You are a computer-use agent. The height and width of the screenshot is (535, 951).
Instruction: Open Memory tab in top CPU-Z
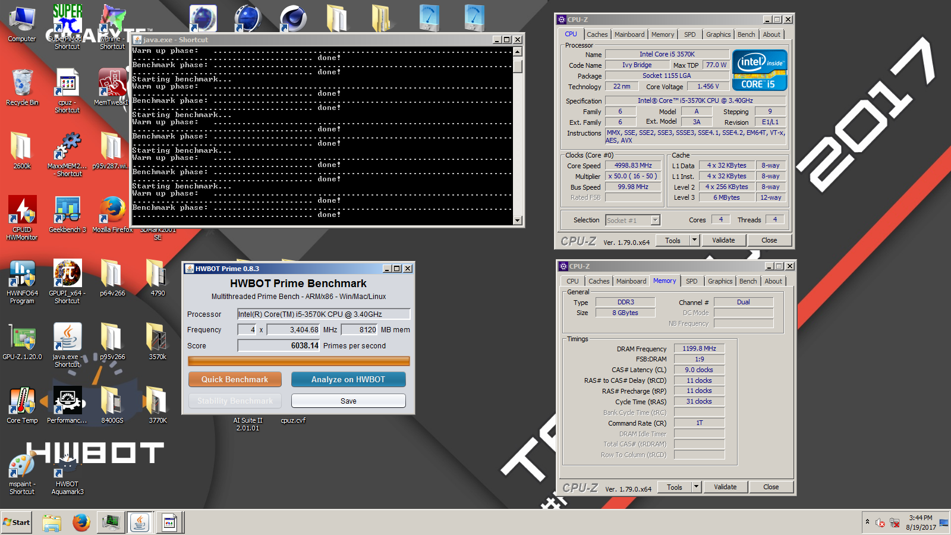[663, 34]
